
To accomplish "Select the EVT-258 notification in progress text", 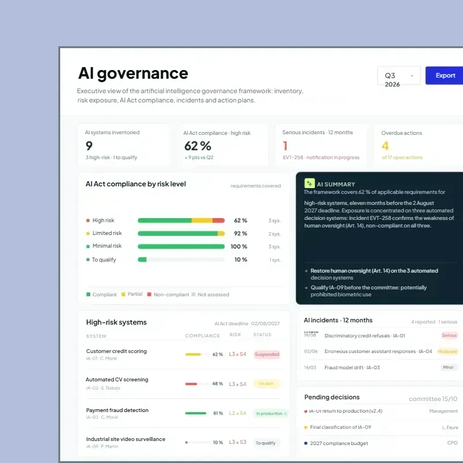I will coord(321,157).
